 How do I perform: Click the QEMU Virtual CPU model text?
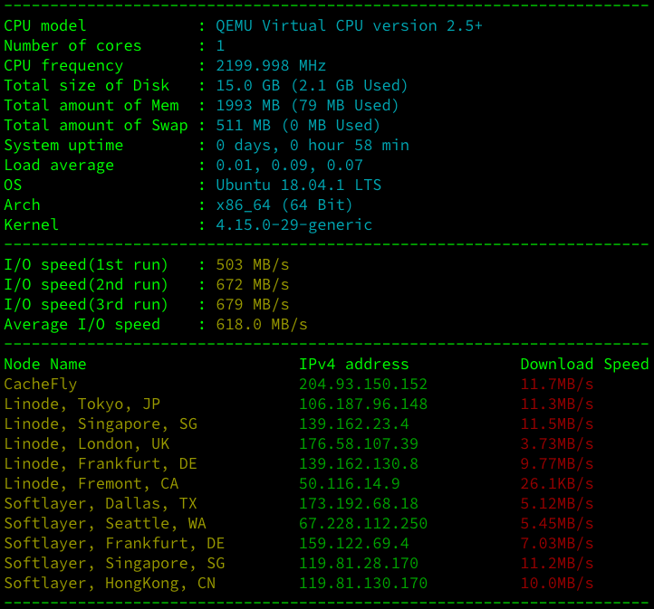349,25
